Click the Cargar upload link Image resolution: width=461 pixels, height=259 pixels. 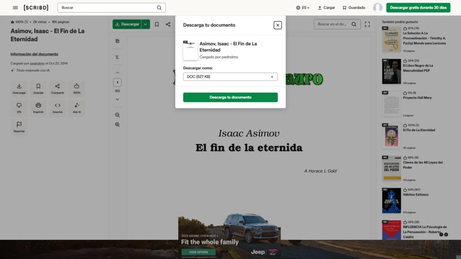coord(326,8)
